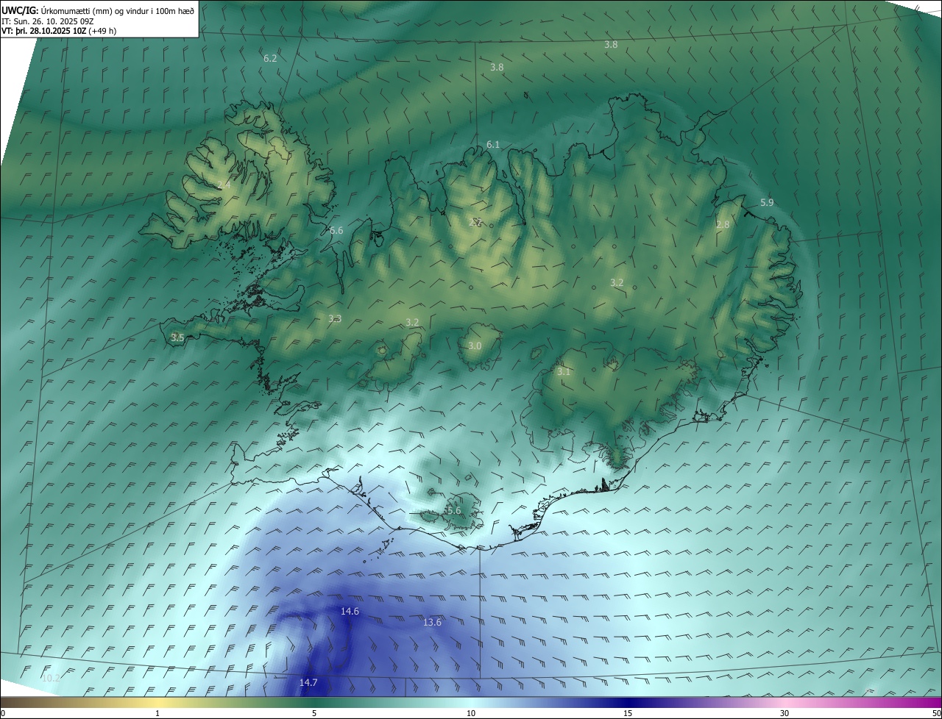The height and width of the screenshot is (719, 942).
Task: Click the 14.6 precipitable water value
Action: point(350,612)
